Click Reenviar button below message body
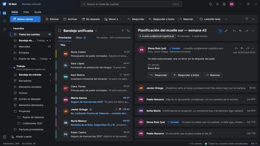The width and height of the screenshot is (260, 146). (x=213, y=75)
